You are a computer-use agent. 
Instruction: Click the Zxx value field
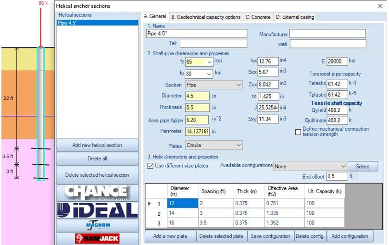point(268,85)
